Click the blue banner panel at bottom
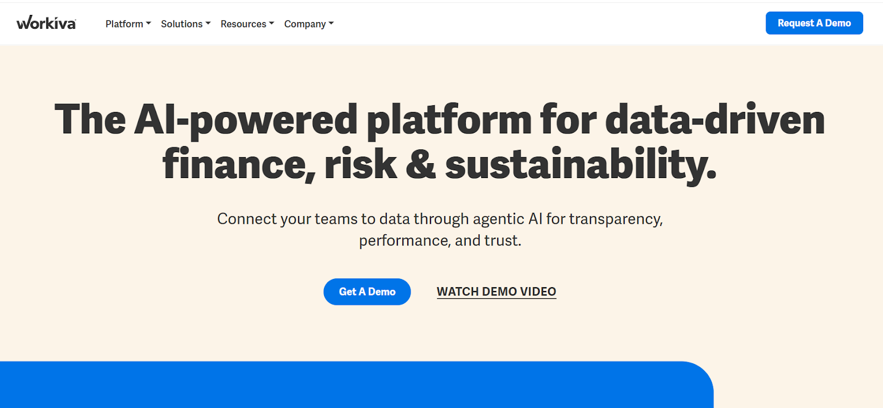Screen dimensions: 883x408 pos(353,386)
